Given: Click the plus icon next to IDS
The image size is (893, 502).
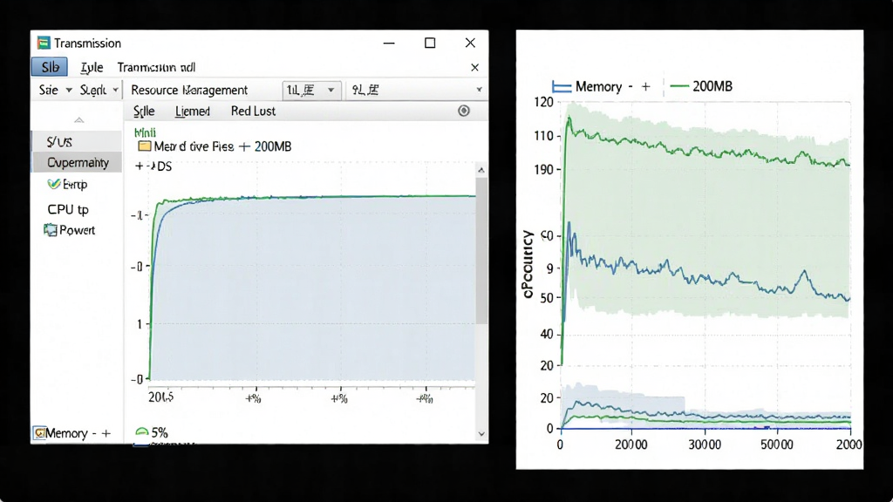Looking at the screenshot, I should 139,166.
